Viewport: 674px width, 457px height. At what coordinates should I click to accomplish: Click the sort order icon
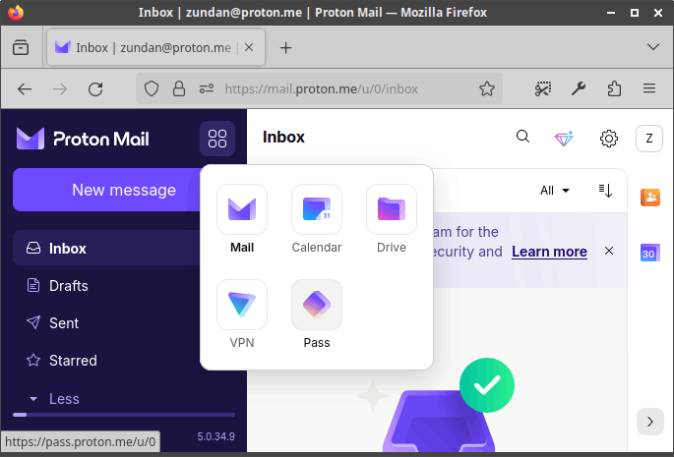point(605,191)
